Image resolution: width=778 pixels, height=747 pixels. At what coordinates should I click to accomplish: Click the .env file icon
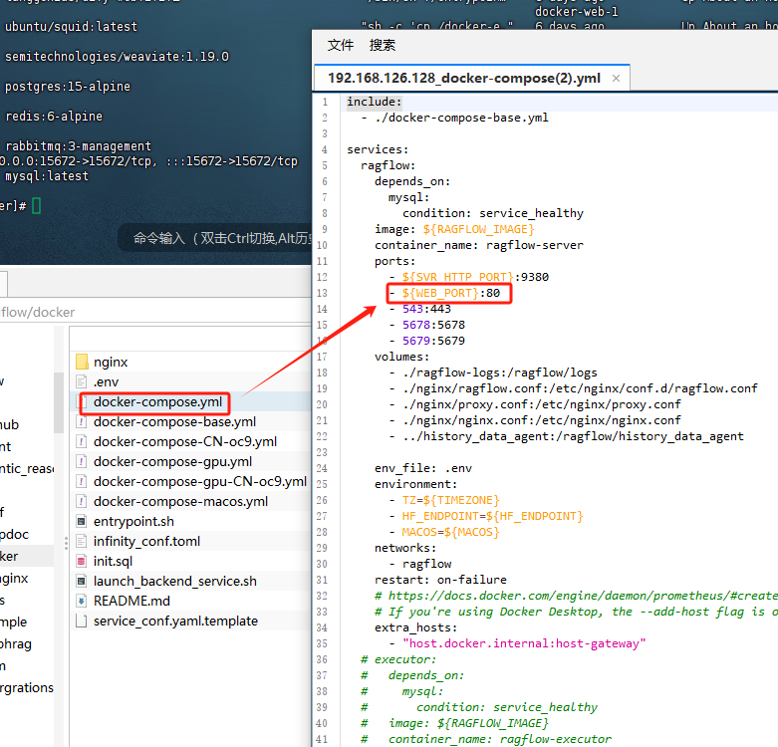tap(83, 382)
